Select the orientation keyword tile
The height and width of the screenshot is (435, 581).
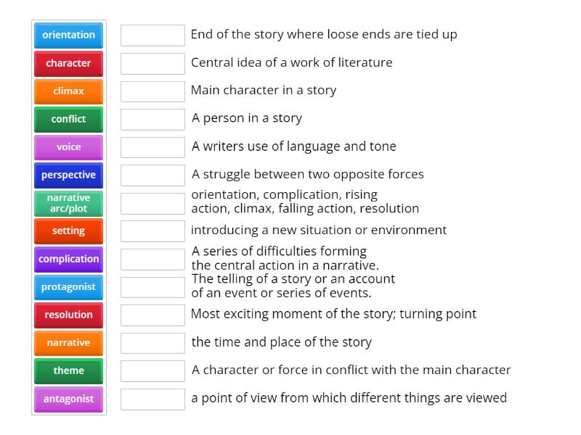tap(68, 34)
